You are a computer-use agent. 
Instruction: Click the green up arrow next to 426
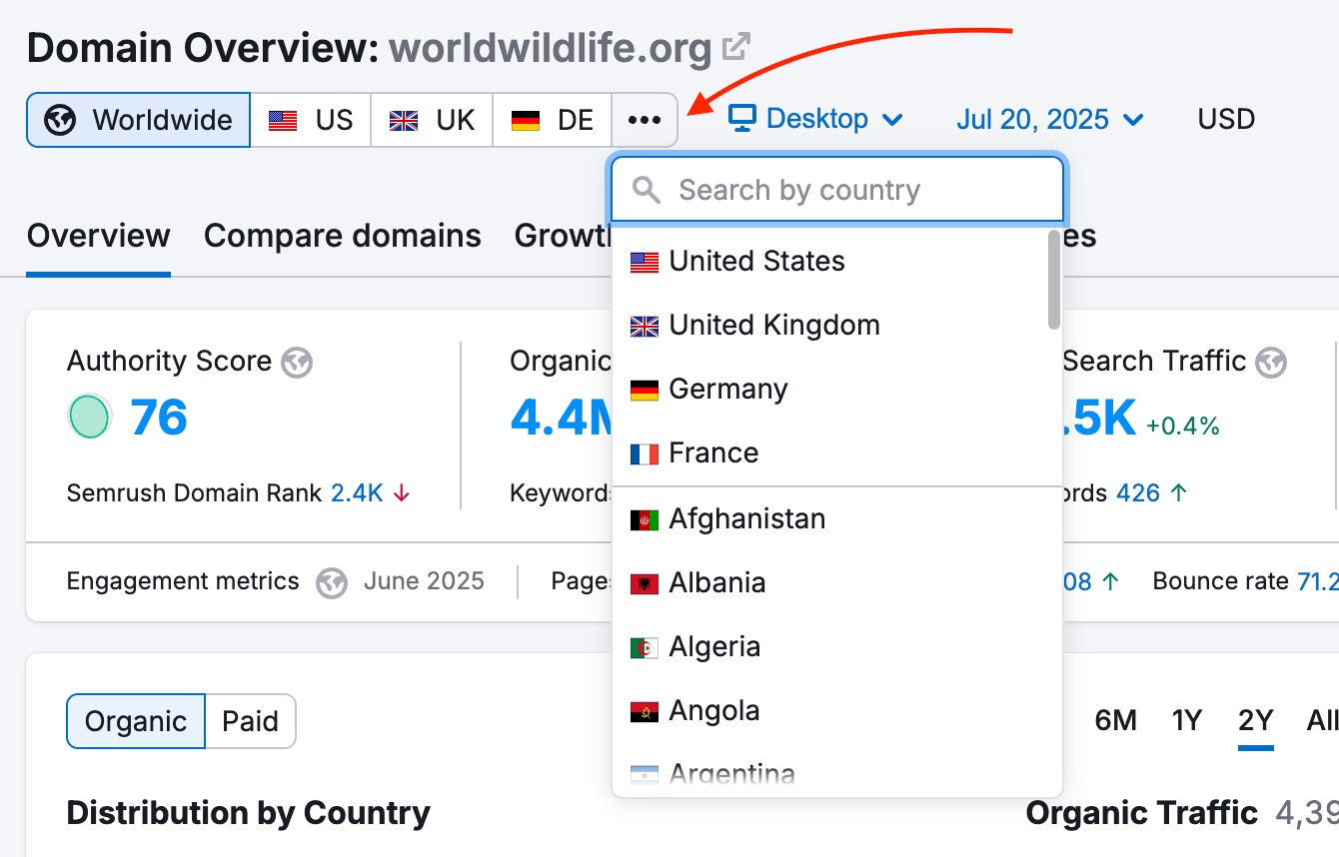point(1179,493)
